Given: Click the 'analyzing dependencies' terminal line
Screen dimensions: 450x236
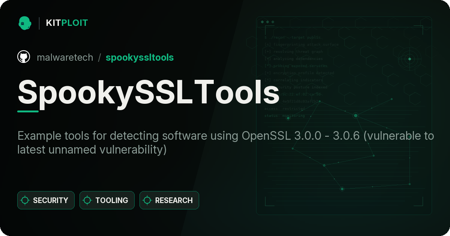Looking at the screenshot, I should tap(293, 59).
